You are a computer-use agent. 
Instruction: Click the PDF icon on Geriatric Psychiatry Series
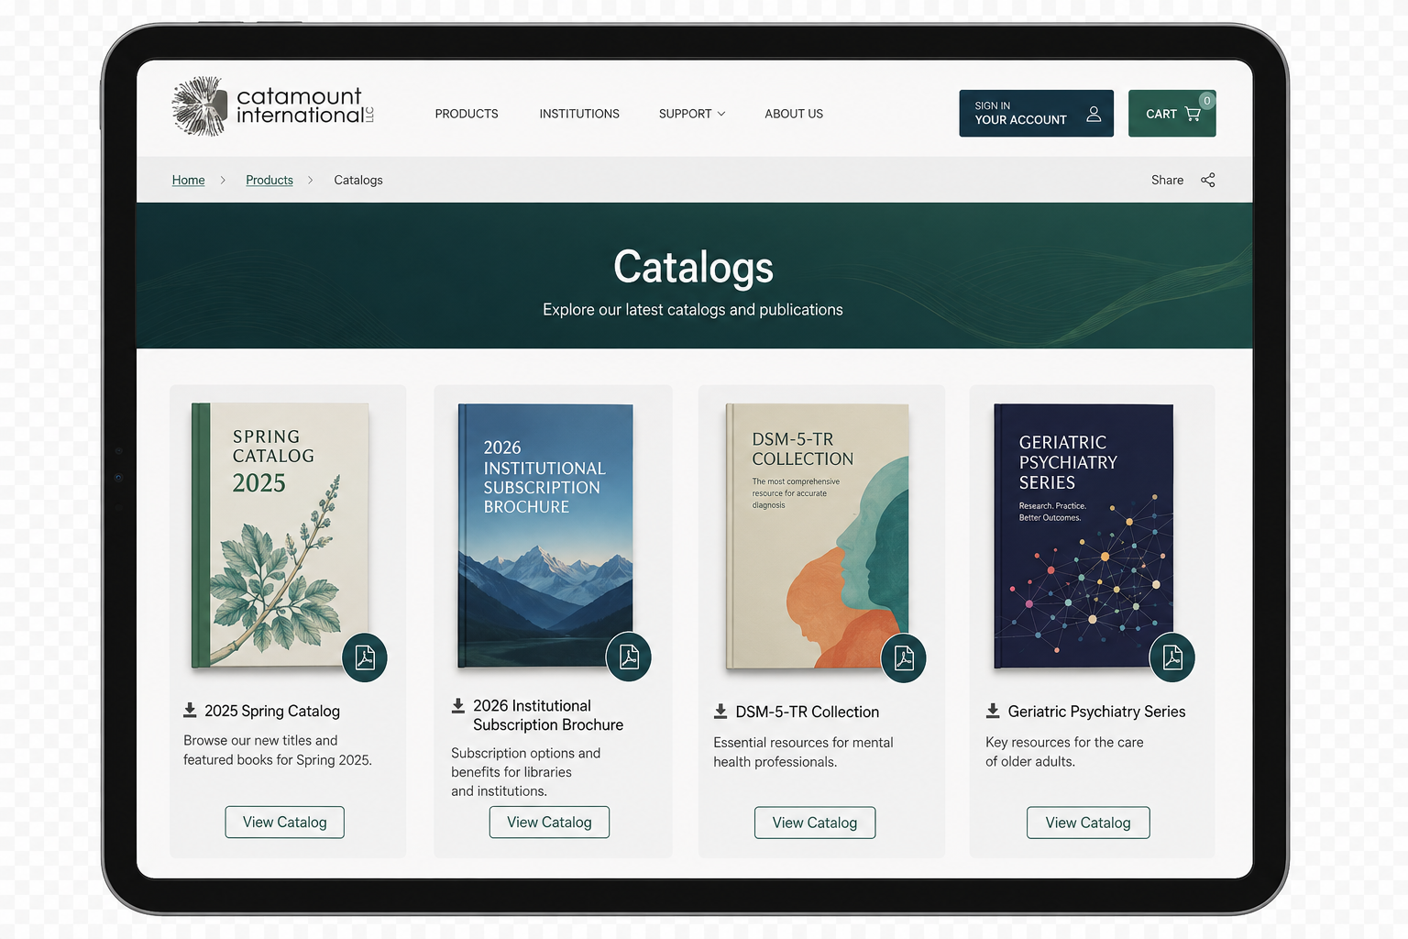(1172, 657)
